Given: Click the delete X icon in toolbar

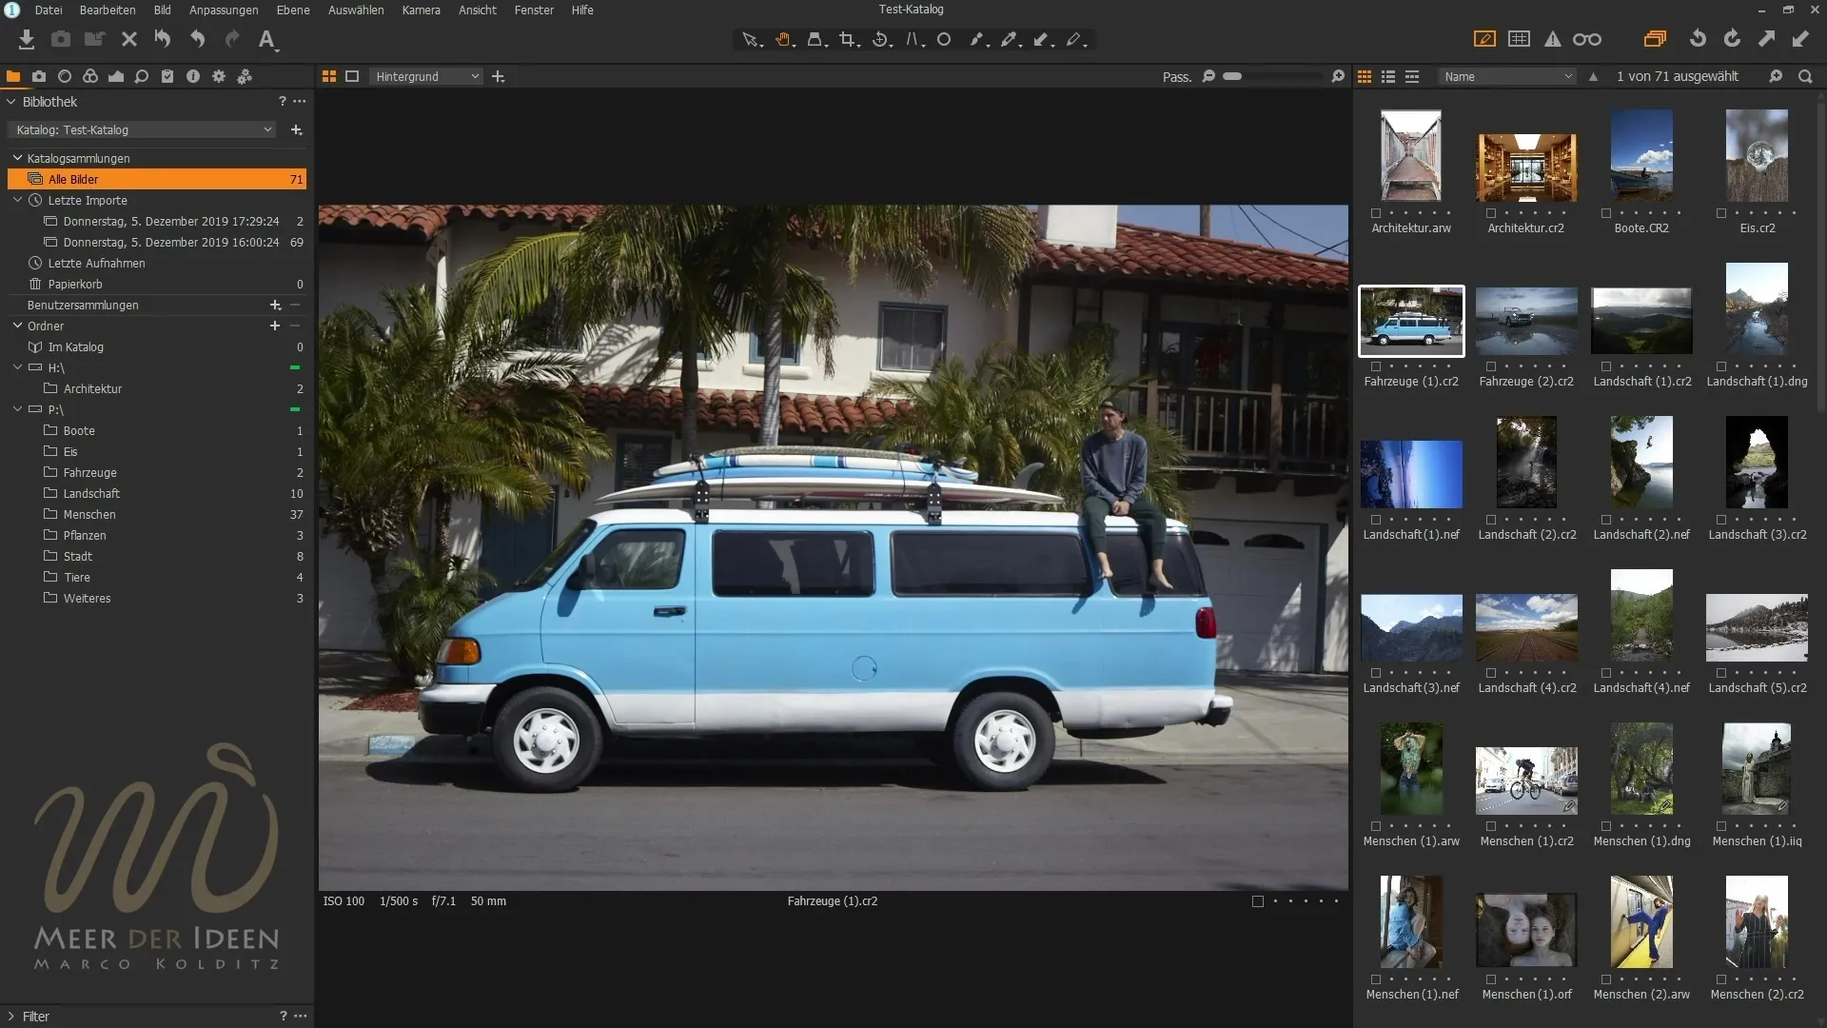Looking at the screenshot, I should pos(129,39).
